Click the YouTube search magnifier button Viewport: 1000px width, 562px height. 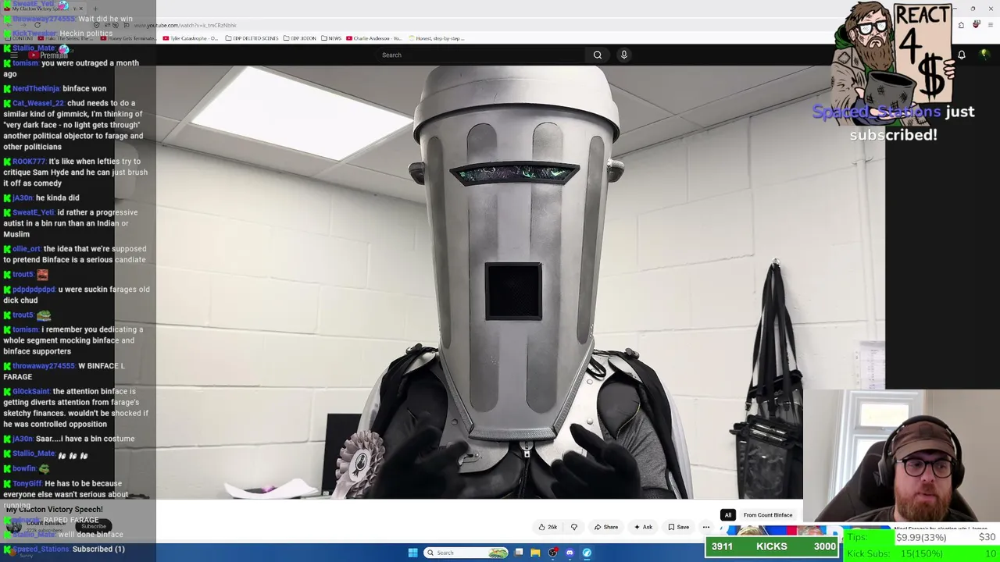coord(598,55)
